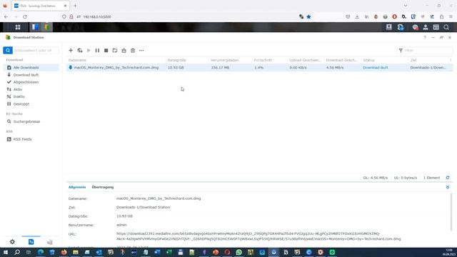Screen dimensions: 457x257
Task: Open the DSM search magnifier
Action: tap(446, 27)
